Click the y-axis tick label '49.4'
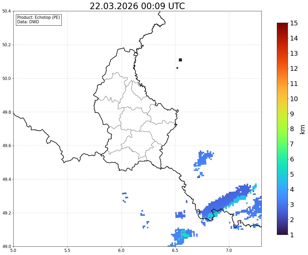 [7, 179]
